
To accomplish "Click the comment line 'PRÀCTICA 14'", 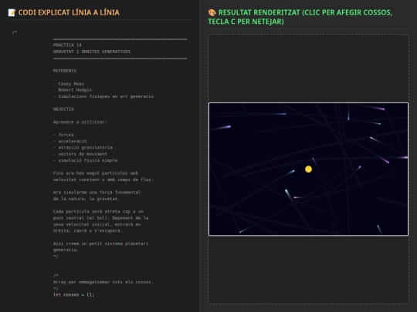I will 67,45.
